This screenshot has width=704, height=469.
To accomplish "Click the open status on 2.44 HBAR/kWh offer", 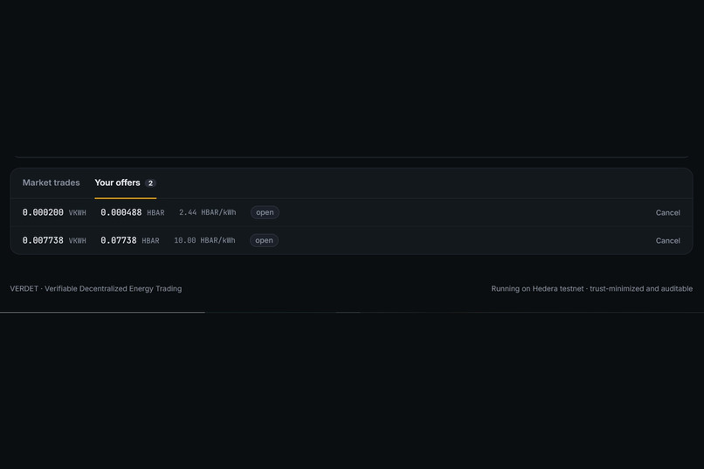I will coord(265,212).
